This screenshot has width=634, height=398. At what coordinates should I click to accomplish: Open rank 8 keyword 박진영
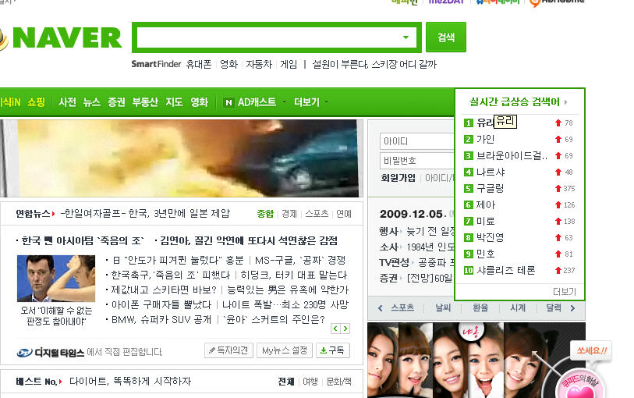(x=490, y=237)
